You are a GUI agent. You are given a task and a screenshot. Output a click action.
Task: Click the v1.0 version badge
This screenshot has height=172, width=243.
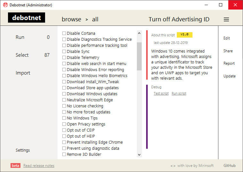click(184, 35)
